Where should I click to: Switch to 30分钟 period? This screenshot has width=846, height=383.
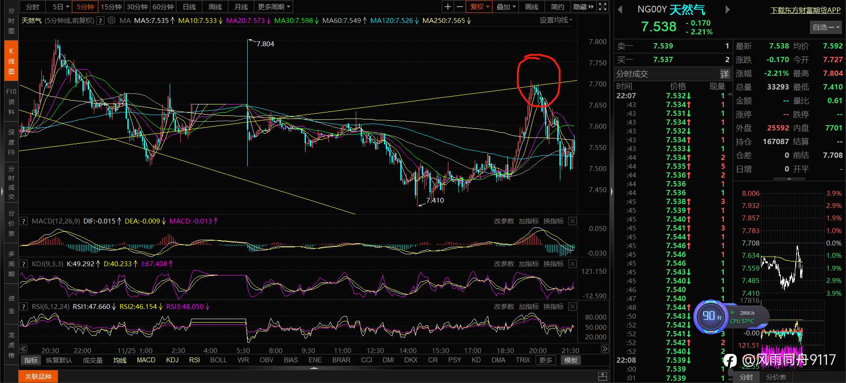[137, 7]
